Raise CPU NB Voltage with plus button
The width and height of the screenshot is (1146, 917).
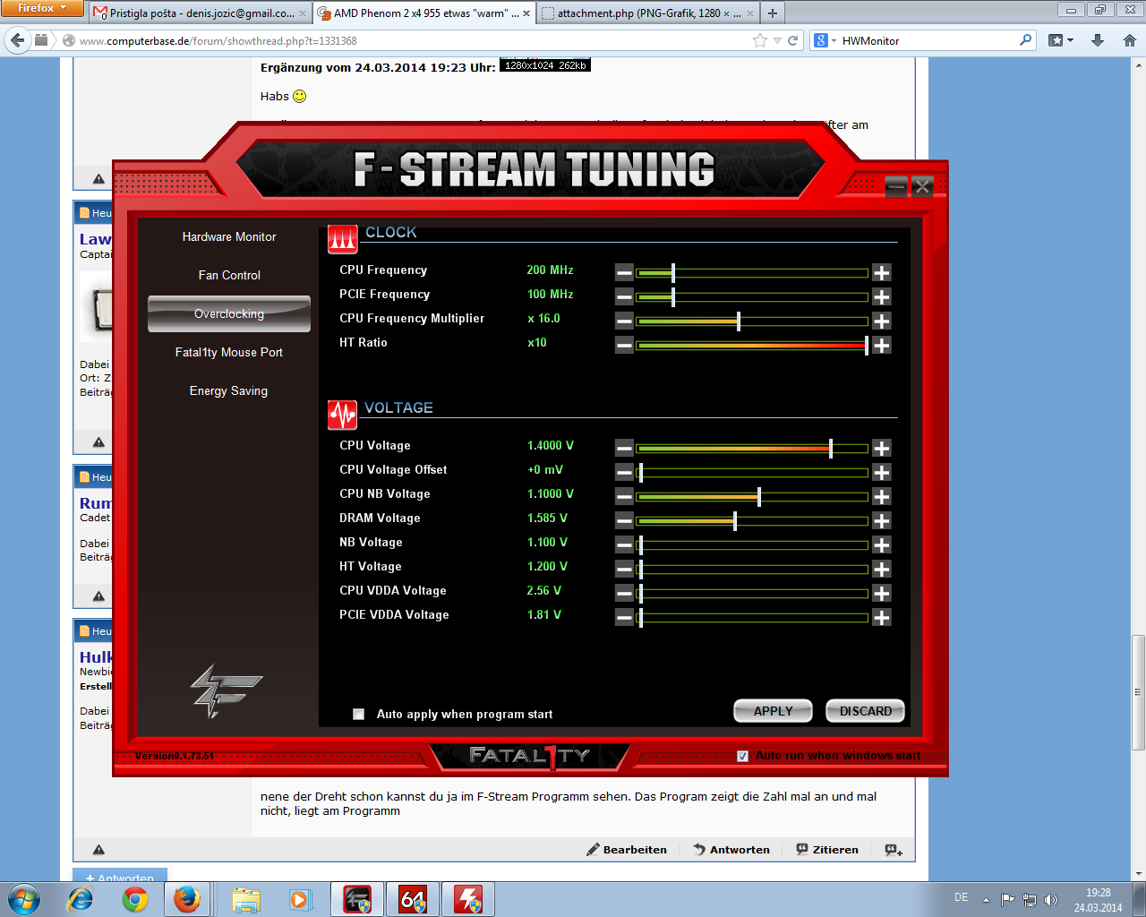[882, 497]
